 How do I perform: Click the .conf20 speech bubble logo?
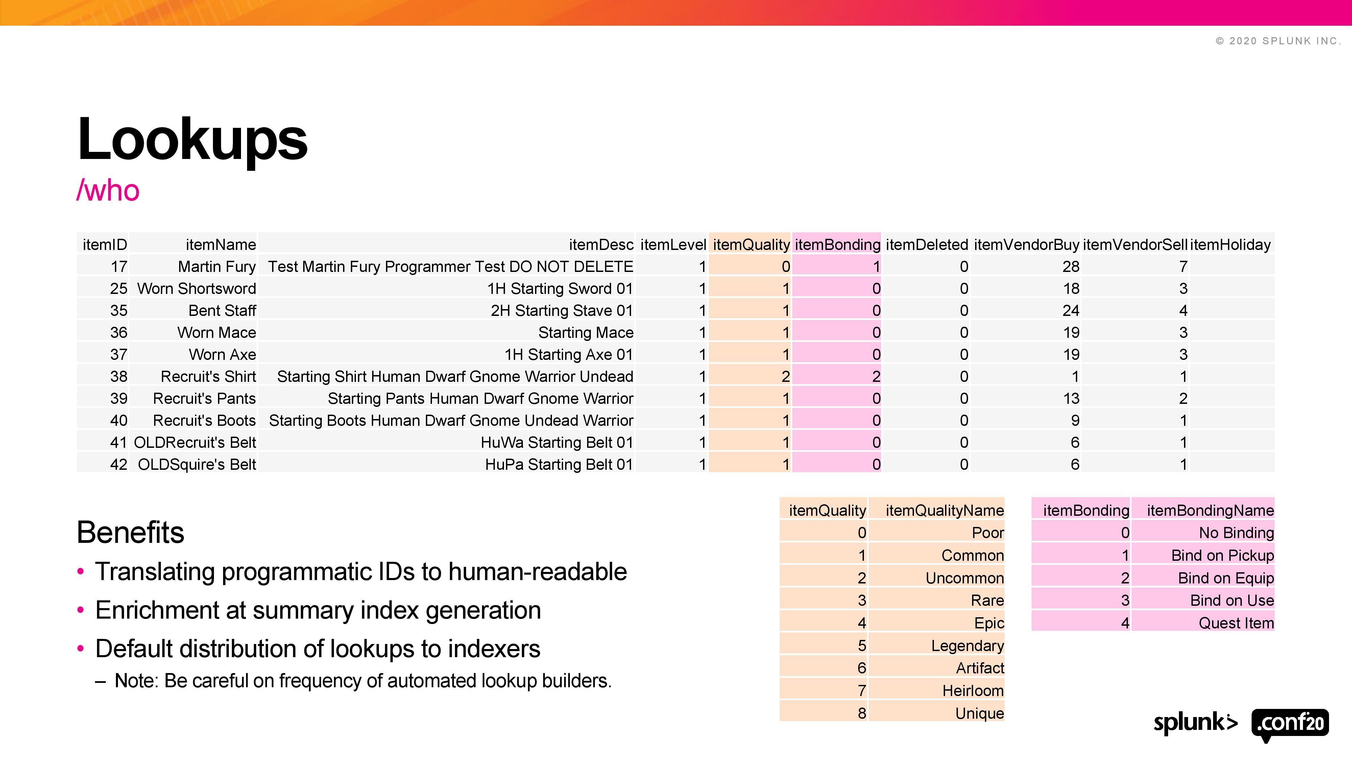tap(1290, 723)
